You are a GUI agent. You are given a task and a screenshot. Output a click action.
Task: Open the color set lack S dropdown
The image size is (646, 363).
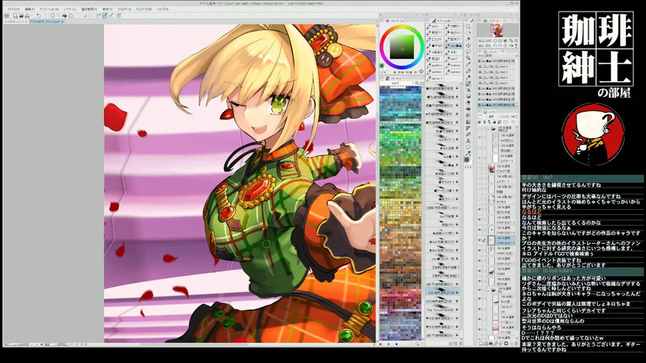coord(397,83)
